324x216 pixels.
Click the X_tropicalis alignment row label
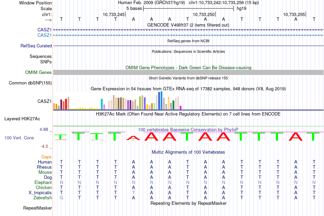click(x=40, y=193)
